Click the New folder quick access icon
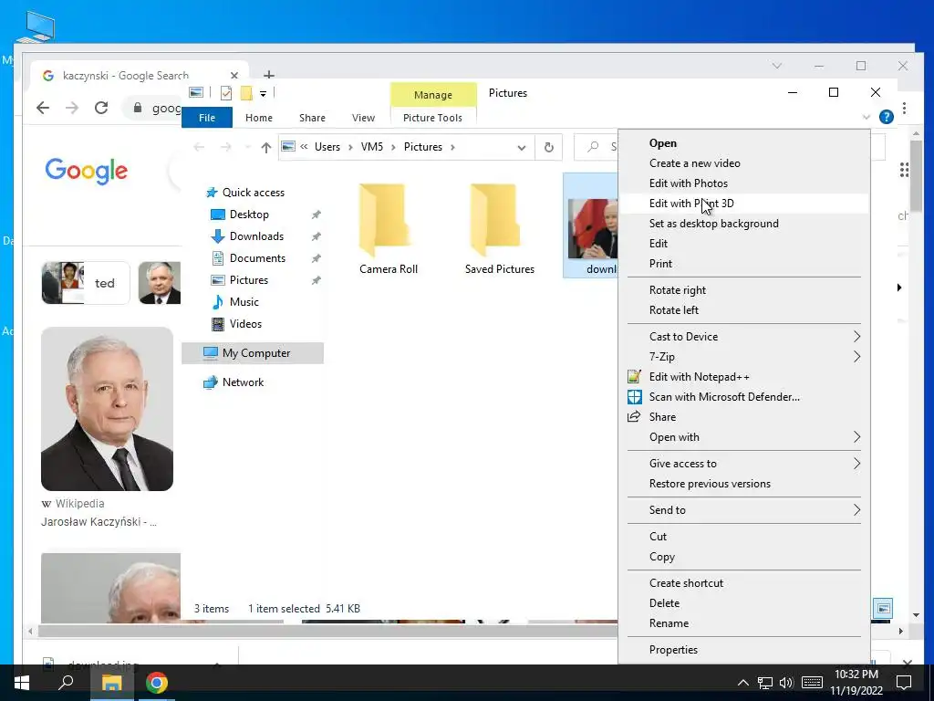The image size is (934, 701). [x=246, y=92]
